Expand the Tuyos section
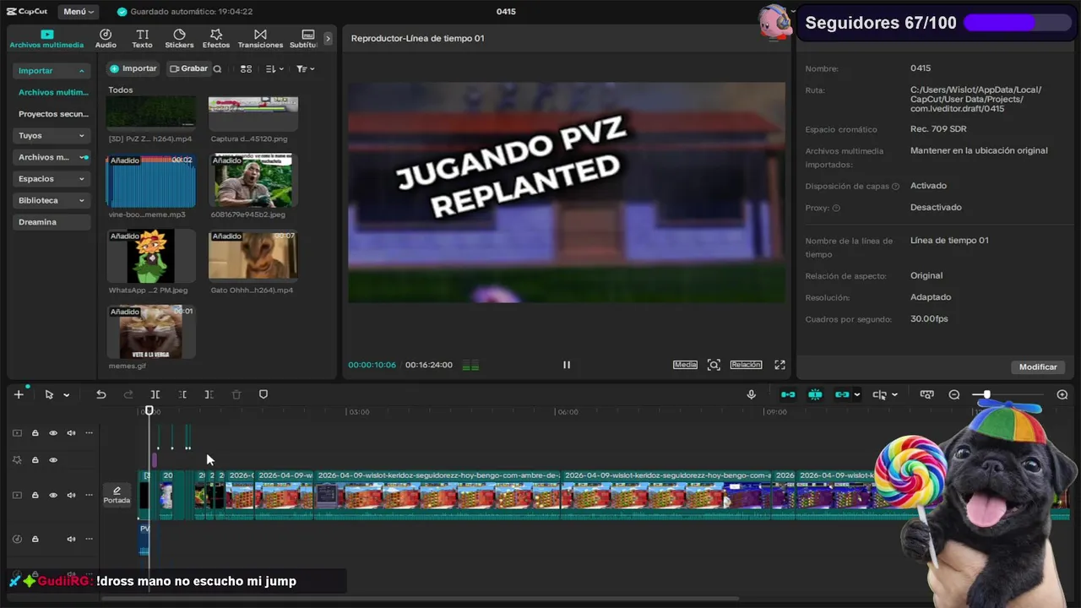This screenshot has height=608, width=1081. [81, 135]
